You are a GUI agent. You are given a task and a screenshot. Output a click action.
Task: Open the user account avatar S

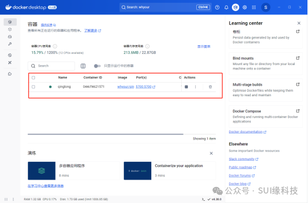(266, 7)
